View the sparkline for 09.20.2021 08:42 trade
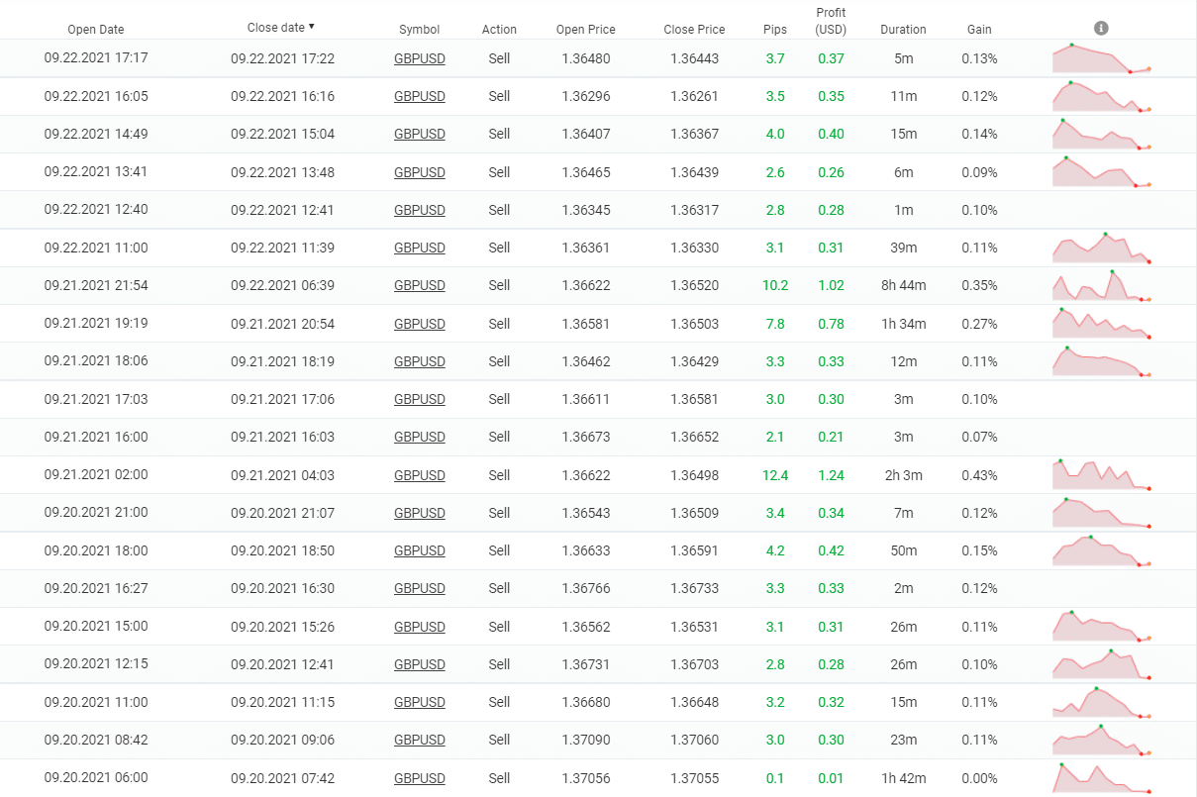This screenshot has width=1197, height=797. 1101,740
